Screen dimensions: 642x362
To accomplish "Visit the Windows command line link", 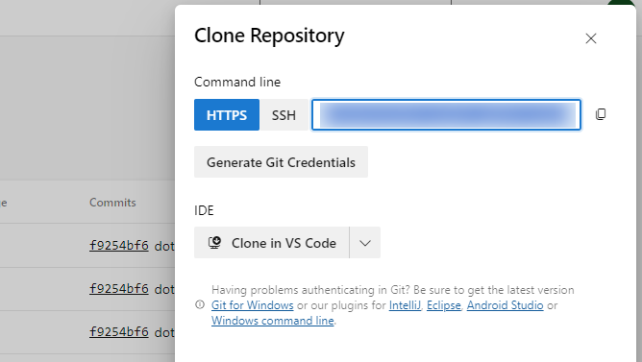I will [x=273, y=321].
